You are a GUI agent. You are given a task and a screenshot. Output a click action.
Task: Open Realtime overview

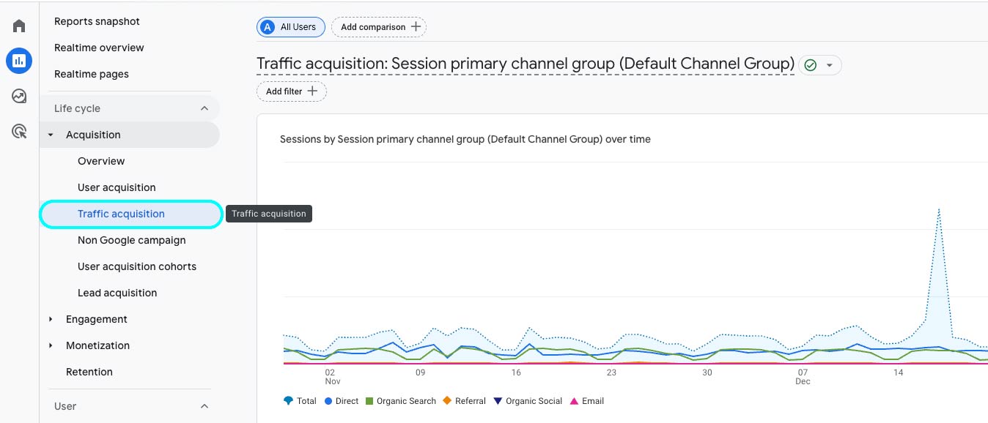(99, 48)
